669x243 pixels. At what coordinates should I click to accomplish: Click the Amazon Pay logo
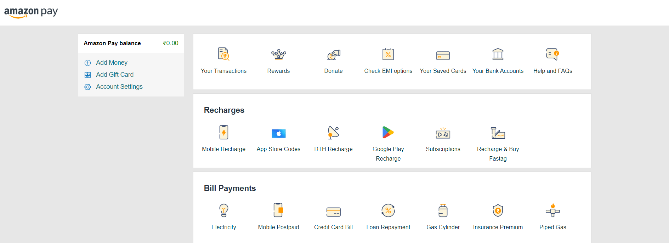coord(31,12)
